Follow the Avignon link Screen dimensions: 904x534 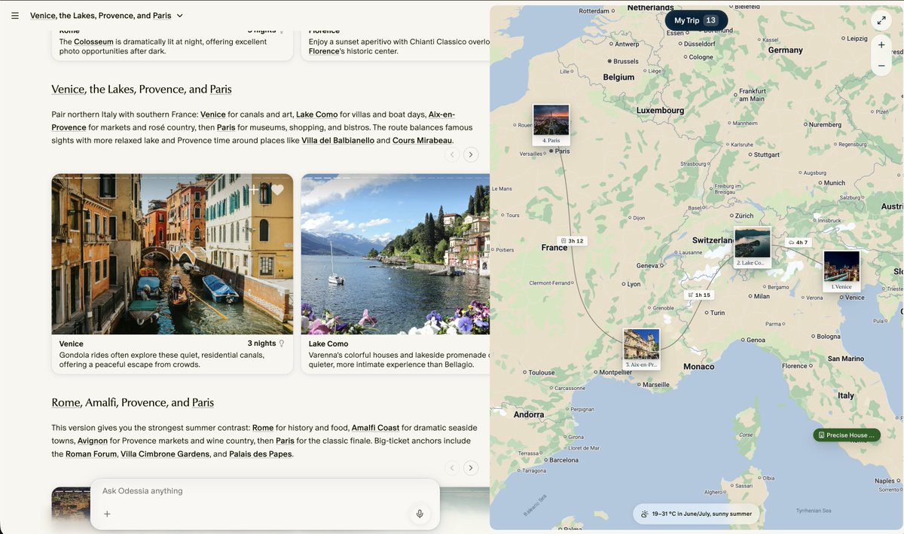click(91, 441)
